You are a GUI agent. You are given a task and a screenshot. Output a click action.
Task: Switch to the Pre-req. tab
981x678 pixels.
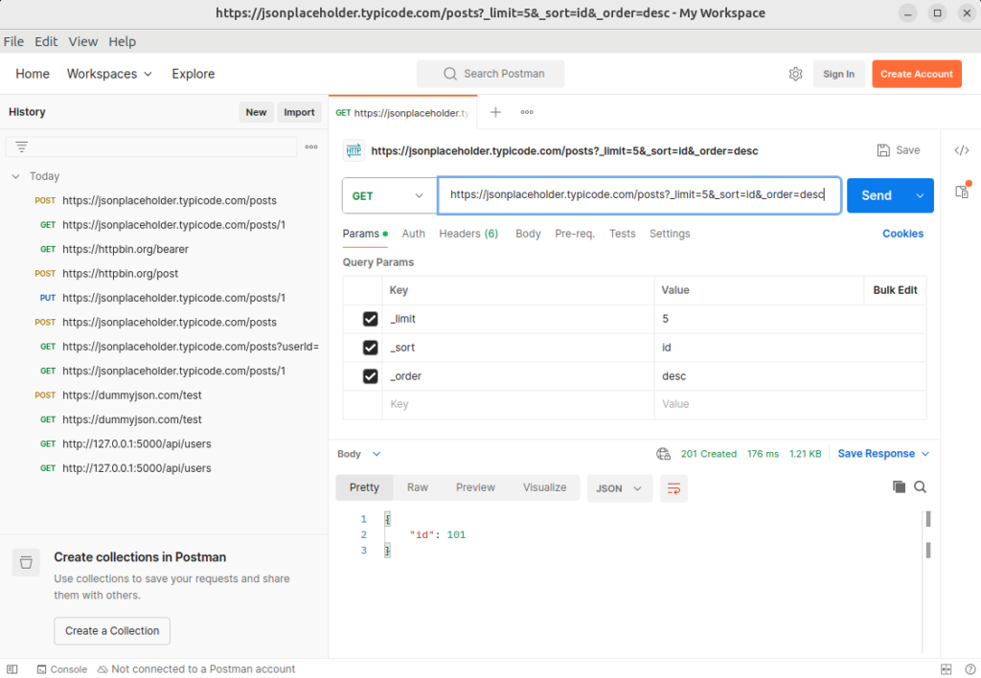(575, 234)
